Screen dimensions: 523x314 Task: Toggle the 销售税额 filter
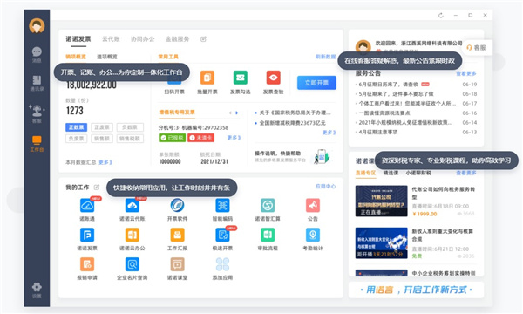(x=130, y=139)
